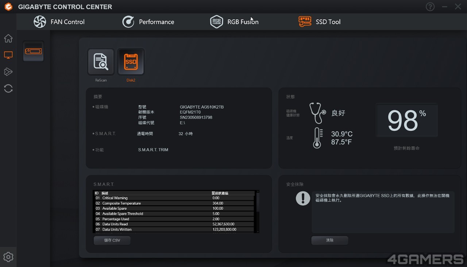Click the help question mark icon
This screenshot has width=467, height=267.
click(x=430, y=7)
